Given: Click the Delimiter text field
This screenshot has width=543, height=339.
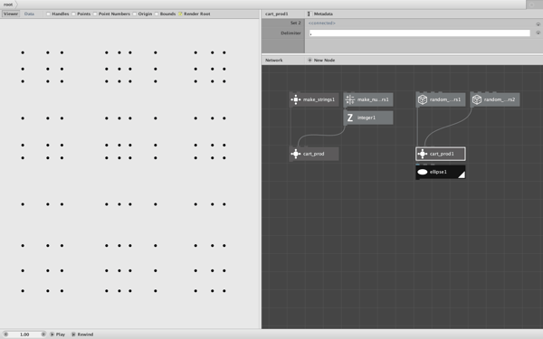Looking at the screenshot, I should (419, 33).
